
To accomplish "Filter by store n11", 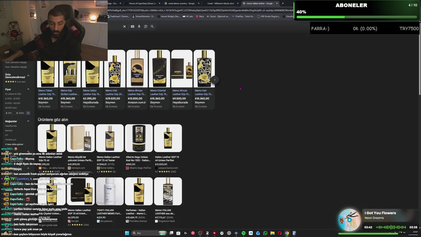I will coord(7,135).
